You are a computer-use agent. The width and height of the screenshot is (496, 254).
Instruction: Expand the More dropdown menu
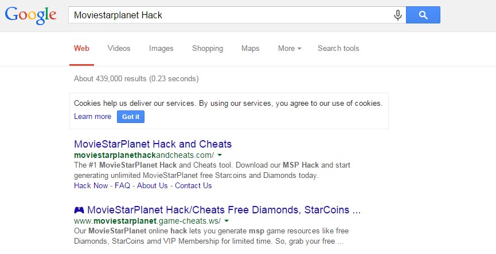point(290,48)
